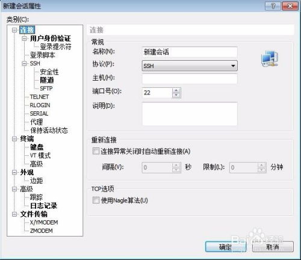Open the 协议 SSH protocol dropdown
This screenshot has height=260, width=301.
190,66
